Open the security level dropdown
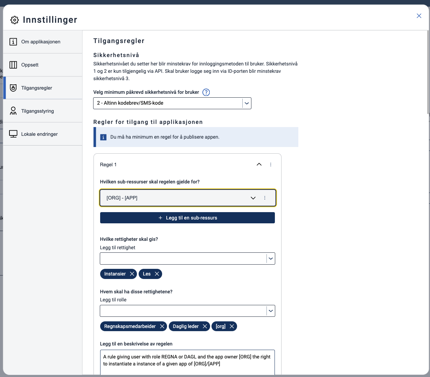The height and width of the screenshot is (377, 430). tap(172, 103)
